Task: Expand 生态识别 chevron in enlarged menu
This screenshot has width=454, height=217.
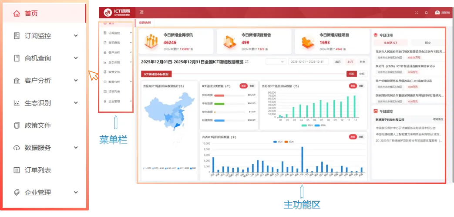Action: pos(76,103)
